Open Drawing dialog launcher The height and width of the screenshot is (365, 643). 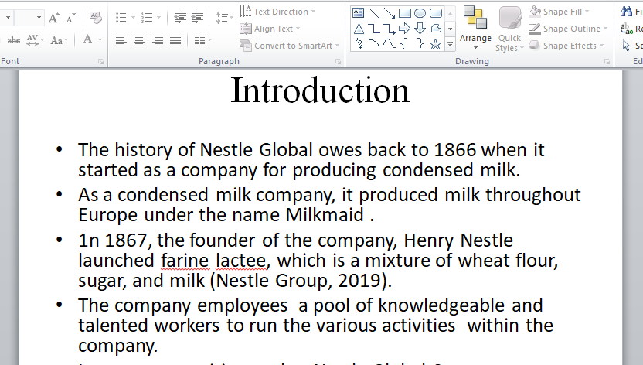(x=607, y=62)
